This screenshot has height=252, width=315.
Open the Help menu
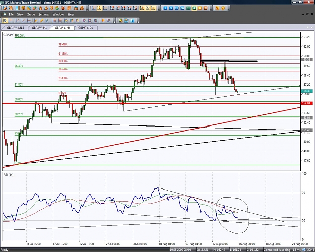pyautogui.click(x=71, y=14)
